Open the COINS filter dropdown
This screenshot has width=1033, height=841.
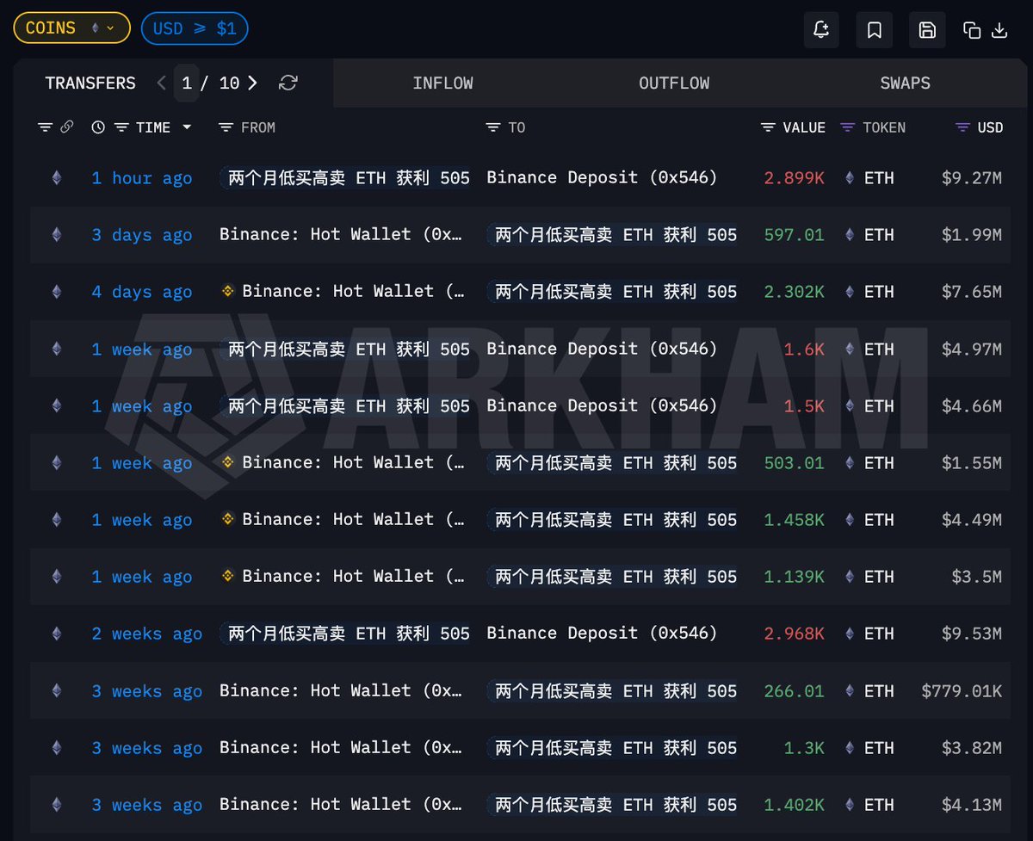click(x=71, y=28)
